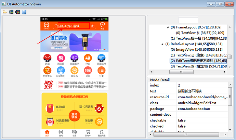Image resolution: width=236 pixels, height=140 pixels.
Task: Click the resource-id value com.taobao.taobao:id/home
Action: pos(202,97)
